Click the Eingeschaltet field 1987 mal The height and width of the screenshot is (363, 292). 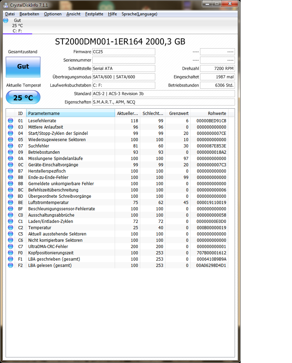218,77
